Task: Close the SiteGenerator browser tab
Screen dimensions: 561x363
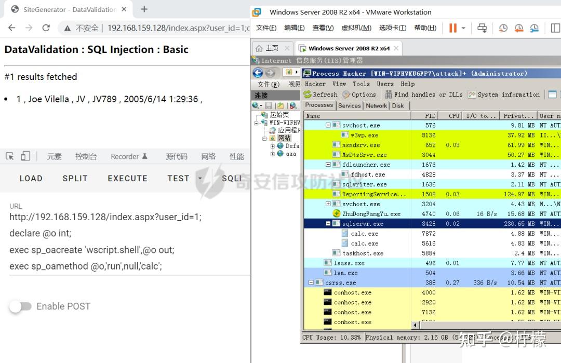Action: (x=124, y=9)
